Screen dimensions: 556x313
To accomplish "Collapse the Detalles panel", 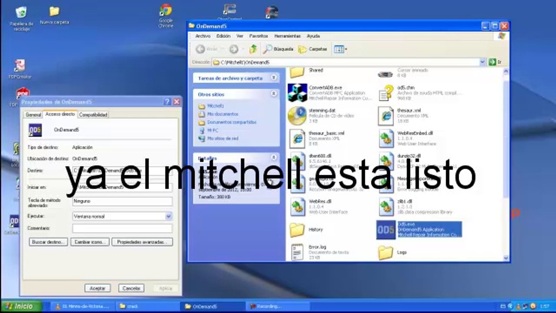I will [x=274, y=157].
